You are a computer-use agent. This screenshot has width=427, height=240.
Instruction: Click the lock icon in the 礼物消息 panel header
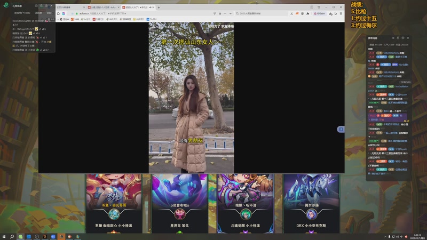click(x=41, y=5)
